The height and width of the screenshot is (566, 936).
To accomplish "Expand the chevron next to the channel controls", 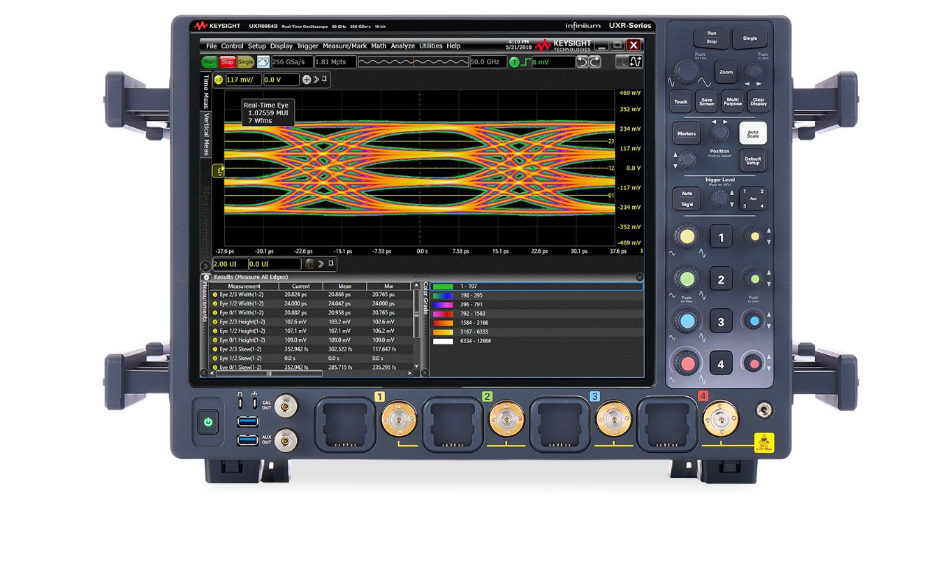I will tap(315, 79).
